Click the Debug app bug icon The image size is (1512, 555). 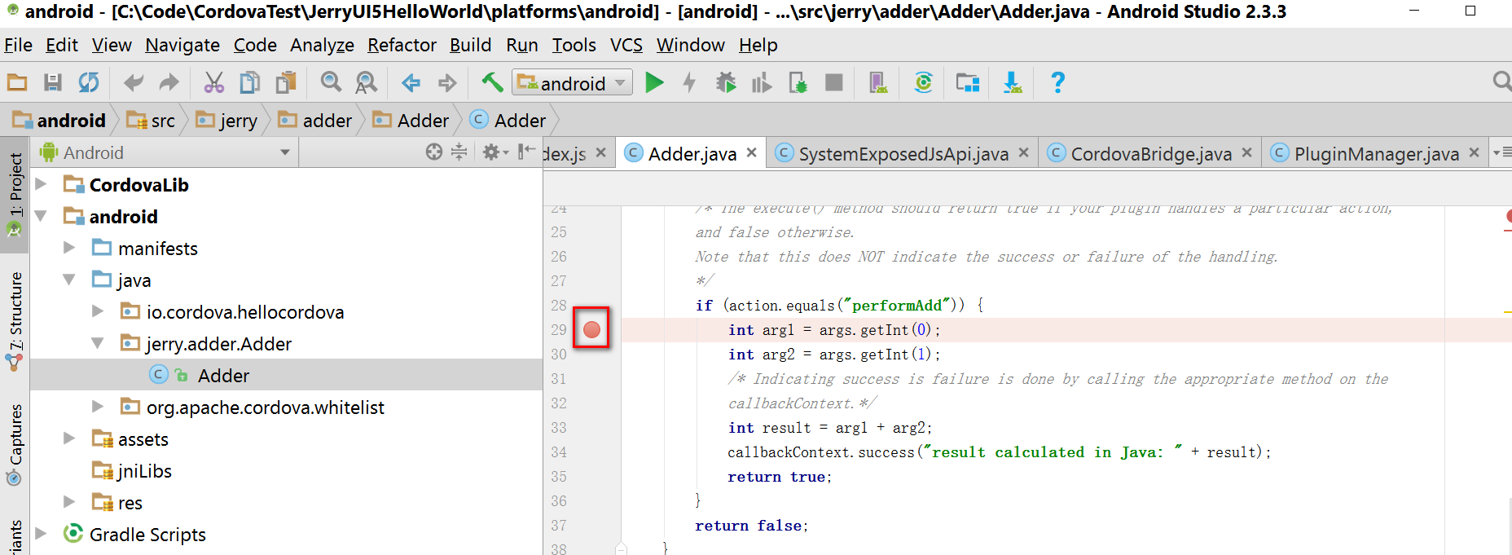(x=726, y=82)
